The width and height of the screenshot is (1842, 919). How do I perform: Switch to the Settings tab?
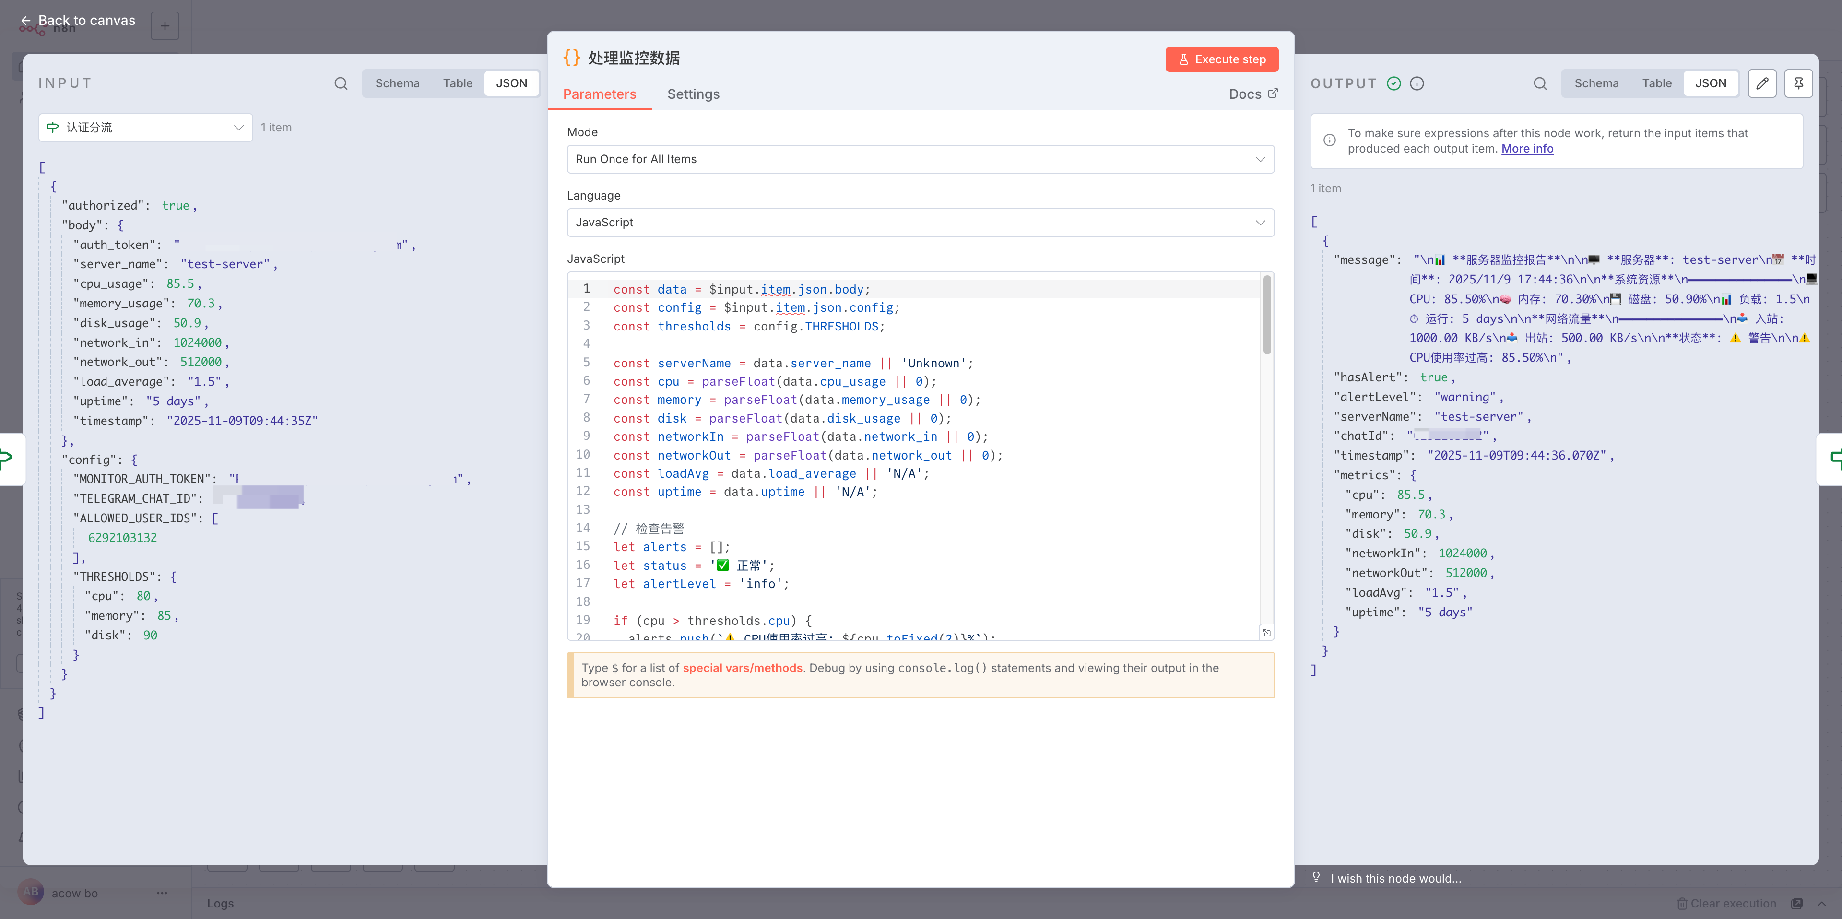click(x=693, y=94)
